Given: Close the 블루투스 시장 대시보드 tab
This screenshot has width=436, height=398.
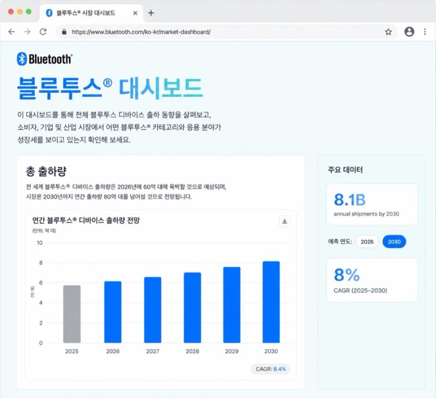Looking at the screenshot, I should [135, 13].
